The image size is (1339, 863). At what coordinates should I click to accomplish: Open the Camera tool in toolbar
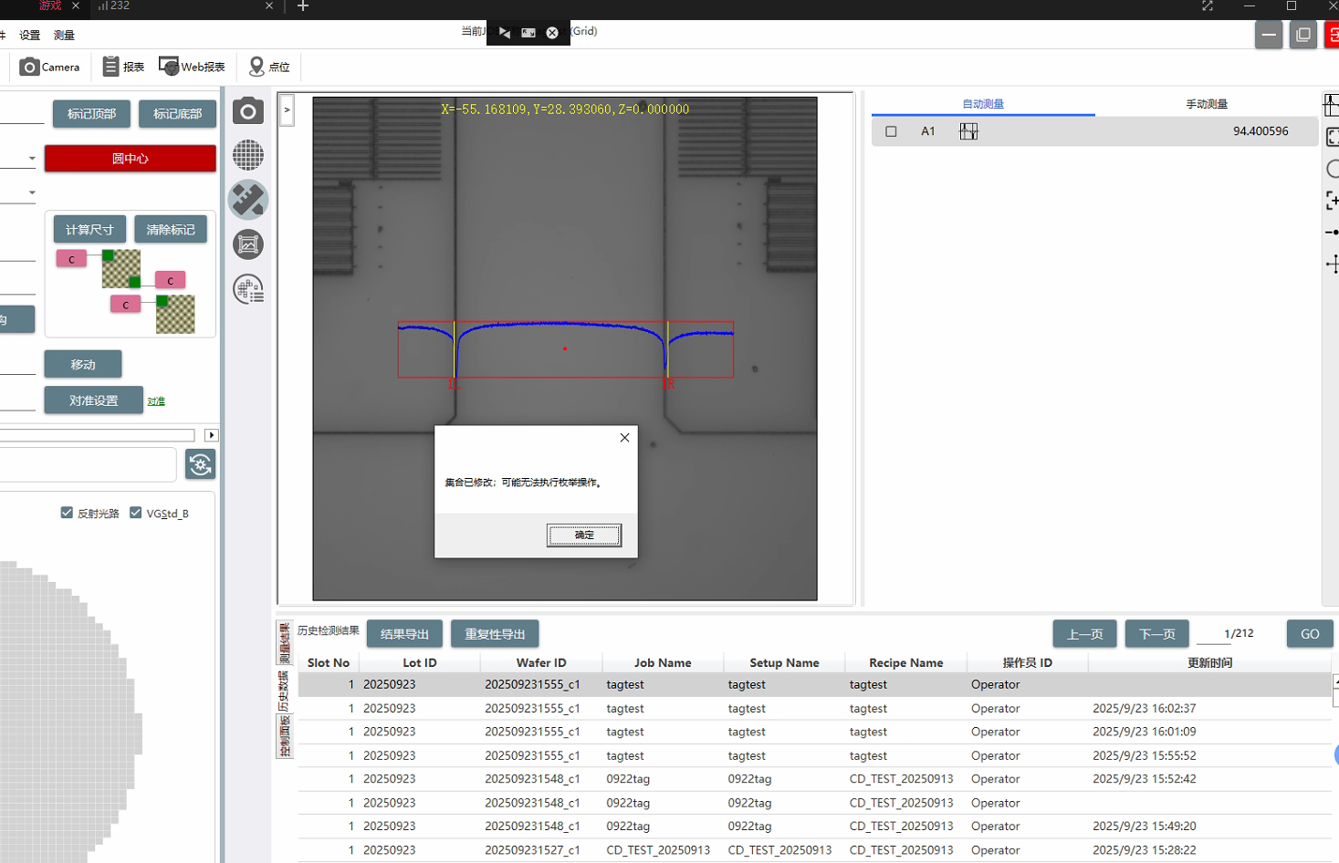coord(50,67)
